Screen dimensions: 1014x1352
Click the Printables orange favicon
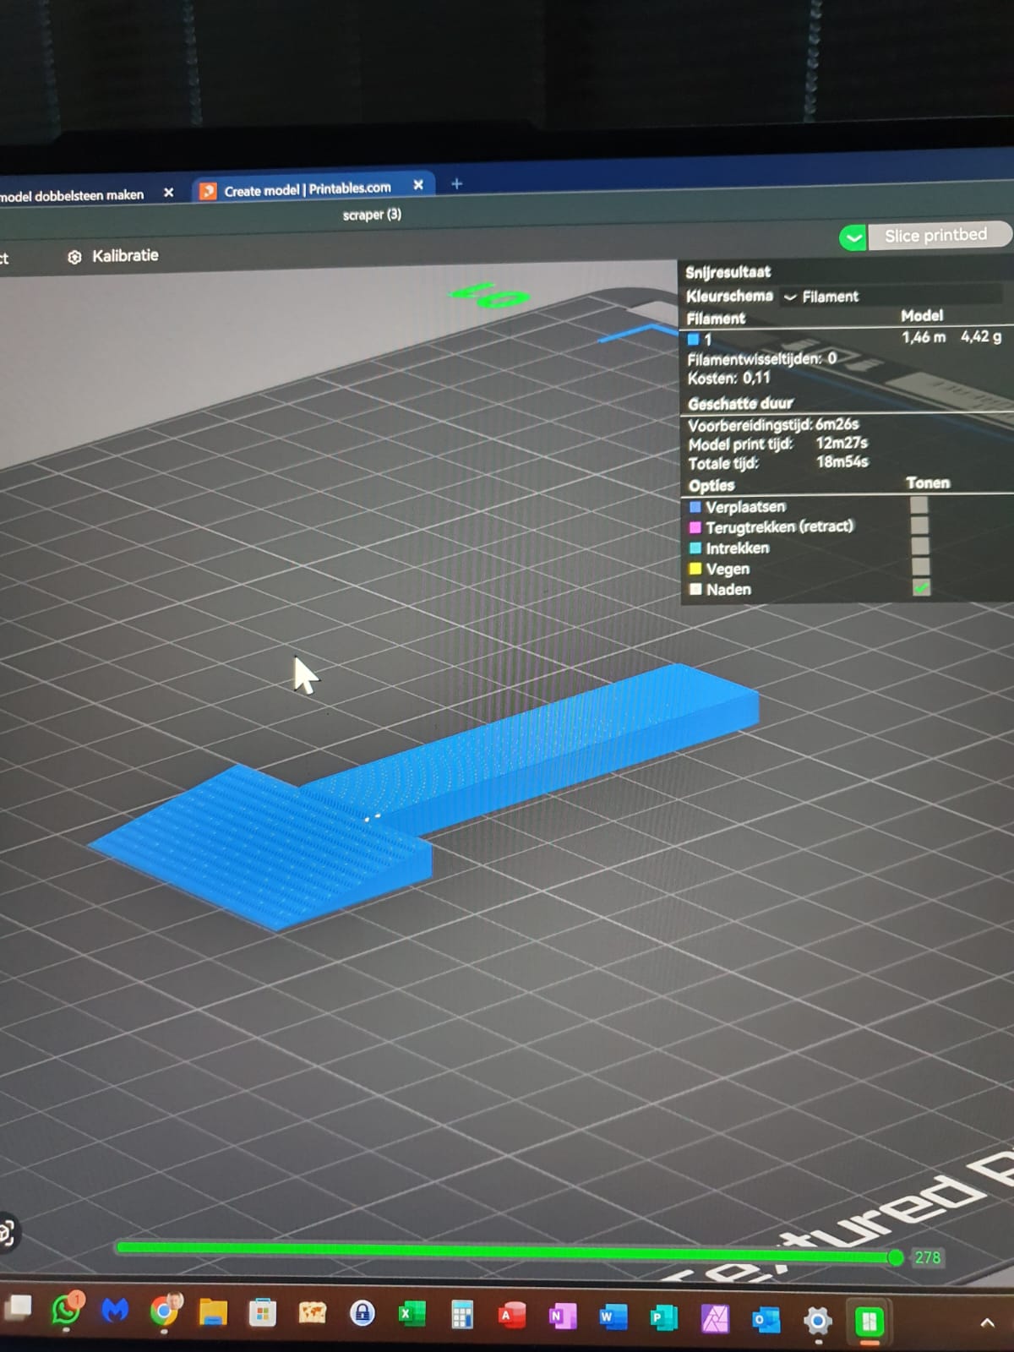pos(208,191)
